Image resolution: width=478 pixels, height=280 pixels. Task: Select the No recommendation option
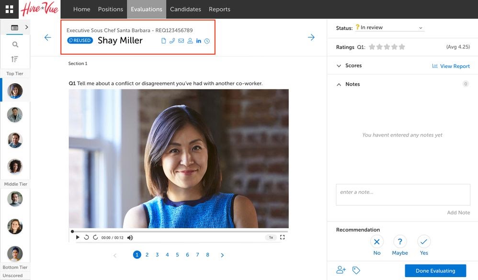(x=377, y=241)
